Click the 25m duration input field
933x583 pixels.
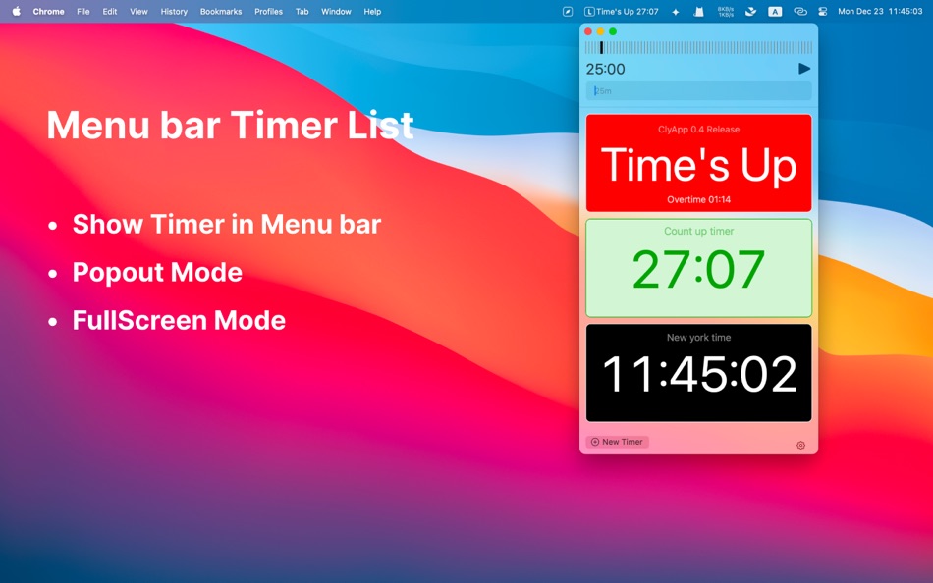[x=698, y=91]
